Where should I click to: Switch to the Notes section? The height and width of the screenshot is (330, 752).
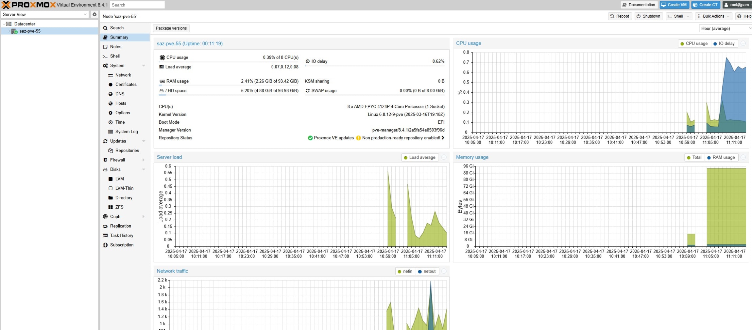[115, 46]
